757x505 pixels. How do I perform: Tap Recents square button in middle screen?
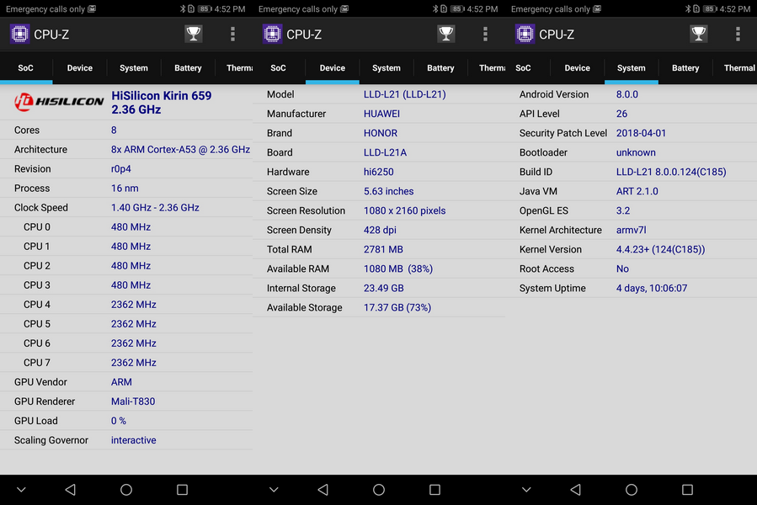click(434, 490)
